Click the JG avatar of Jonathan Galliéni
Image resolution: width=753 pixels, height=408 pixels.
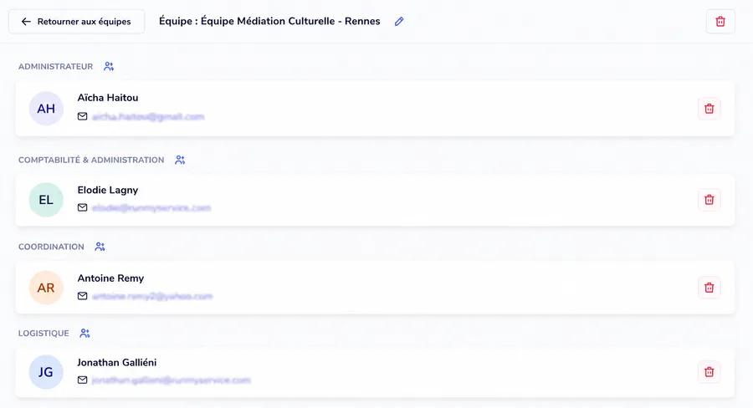[46, 372]
